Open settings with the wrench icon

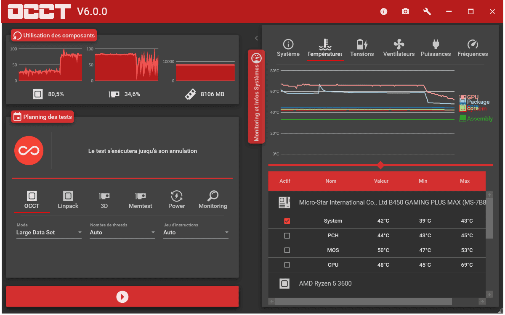(427, 12)
